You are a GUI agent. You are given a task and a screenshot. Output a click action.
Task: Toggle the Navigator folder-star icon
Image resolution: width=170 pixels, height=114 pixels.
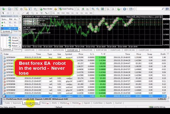click(x=26, y=9)
